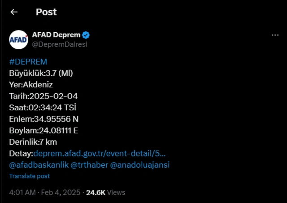Open the #DEPREM hashtag

pos(28,61)
